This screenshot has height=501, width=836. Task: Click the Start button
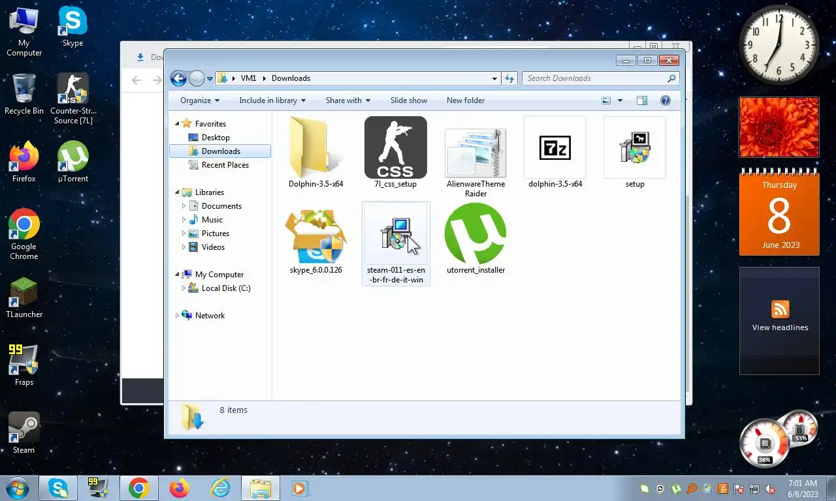click(x=17, y=488)
